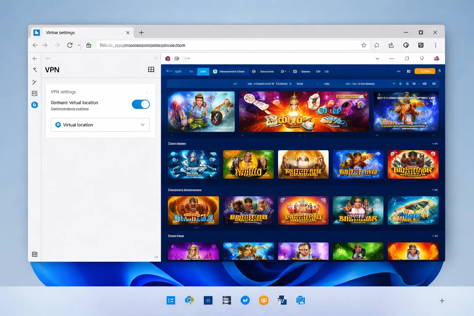474x316 pixels.
Task: Open the browser three-dot menu
Action: [435, 45]
